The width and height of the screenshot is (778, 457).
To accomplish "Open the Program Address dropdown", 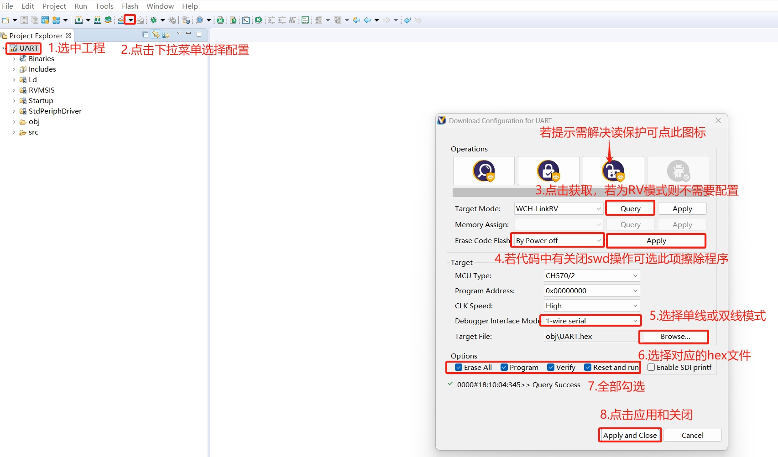I will pos(592,291).
